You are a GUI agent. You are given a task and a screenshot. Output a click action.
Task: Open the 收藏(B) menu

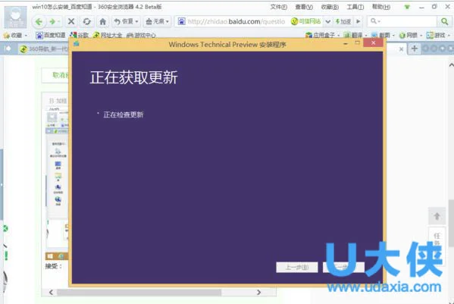tap(330, 7)
